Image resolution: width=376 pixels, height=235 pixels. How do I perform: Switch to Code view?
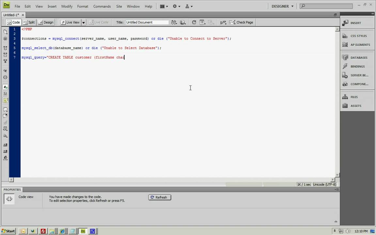click(13, 22)
